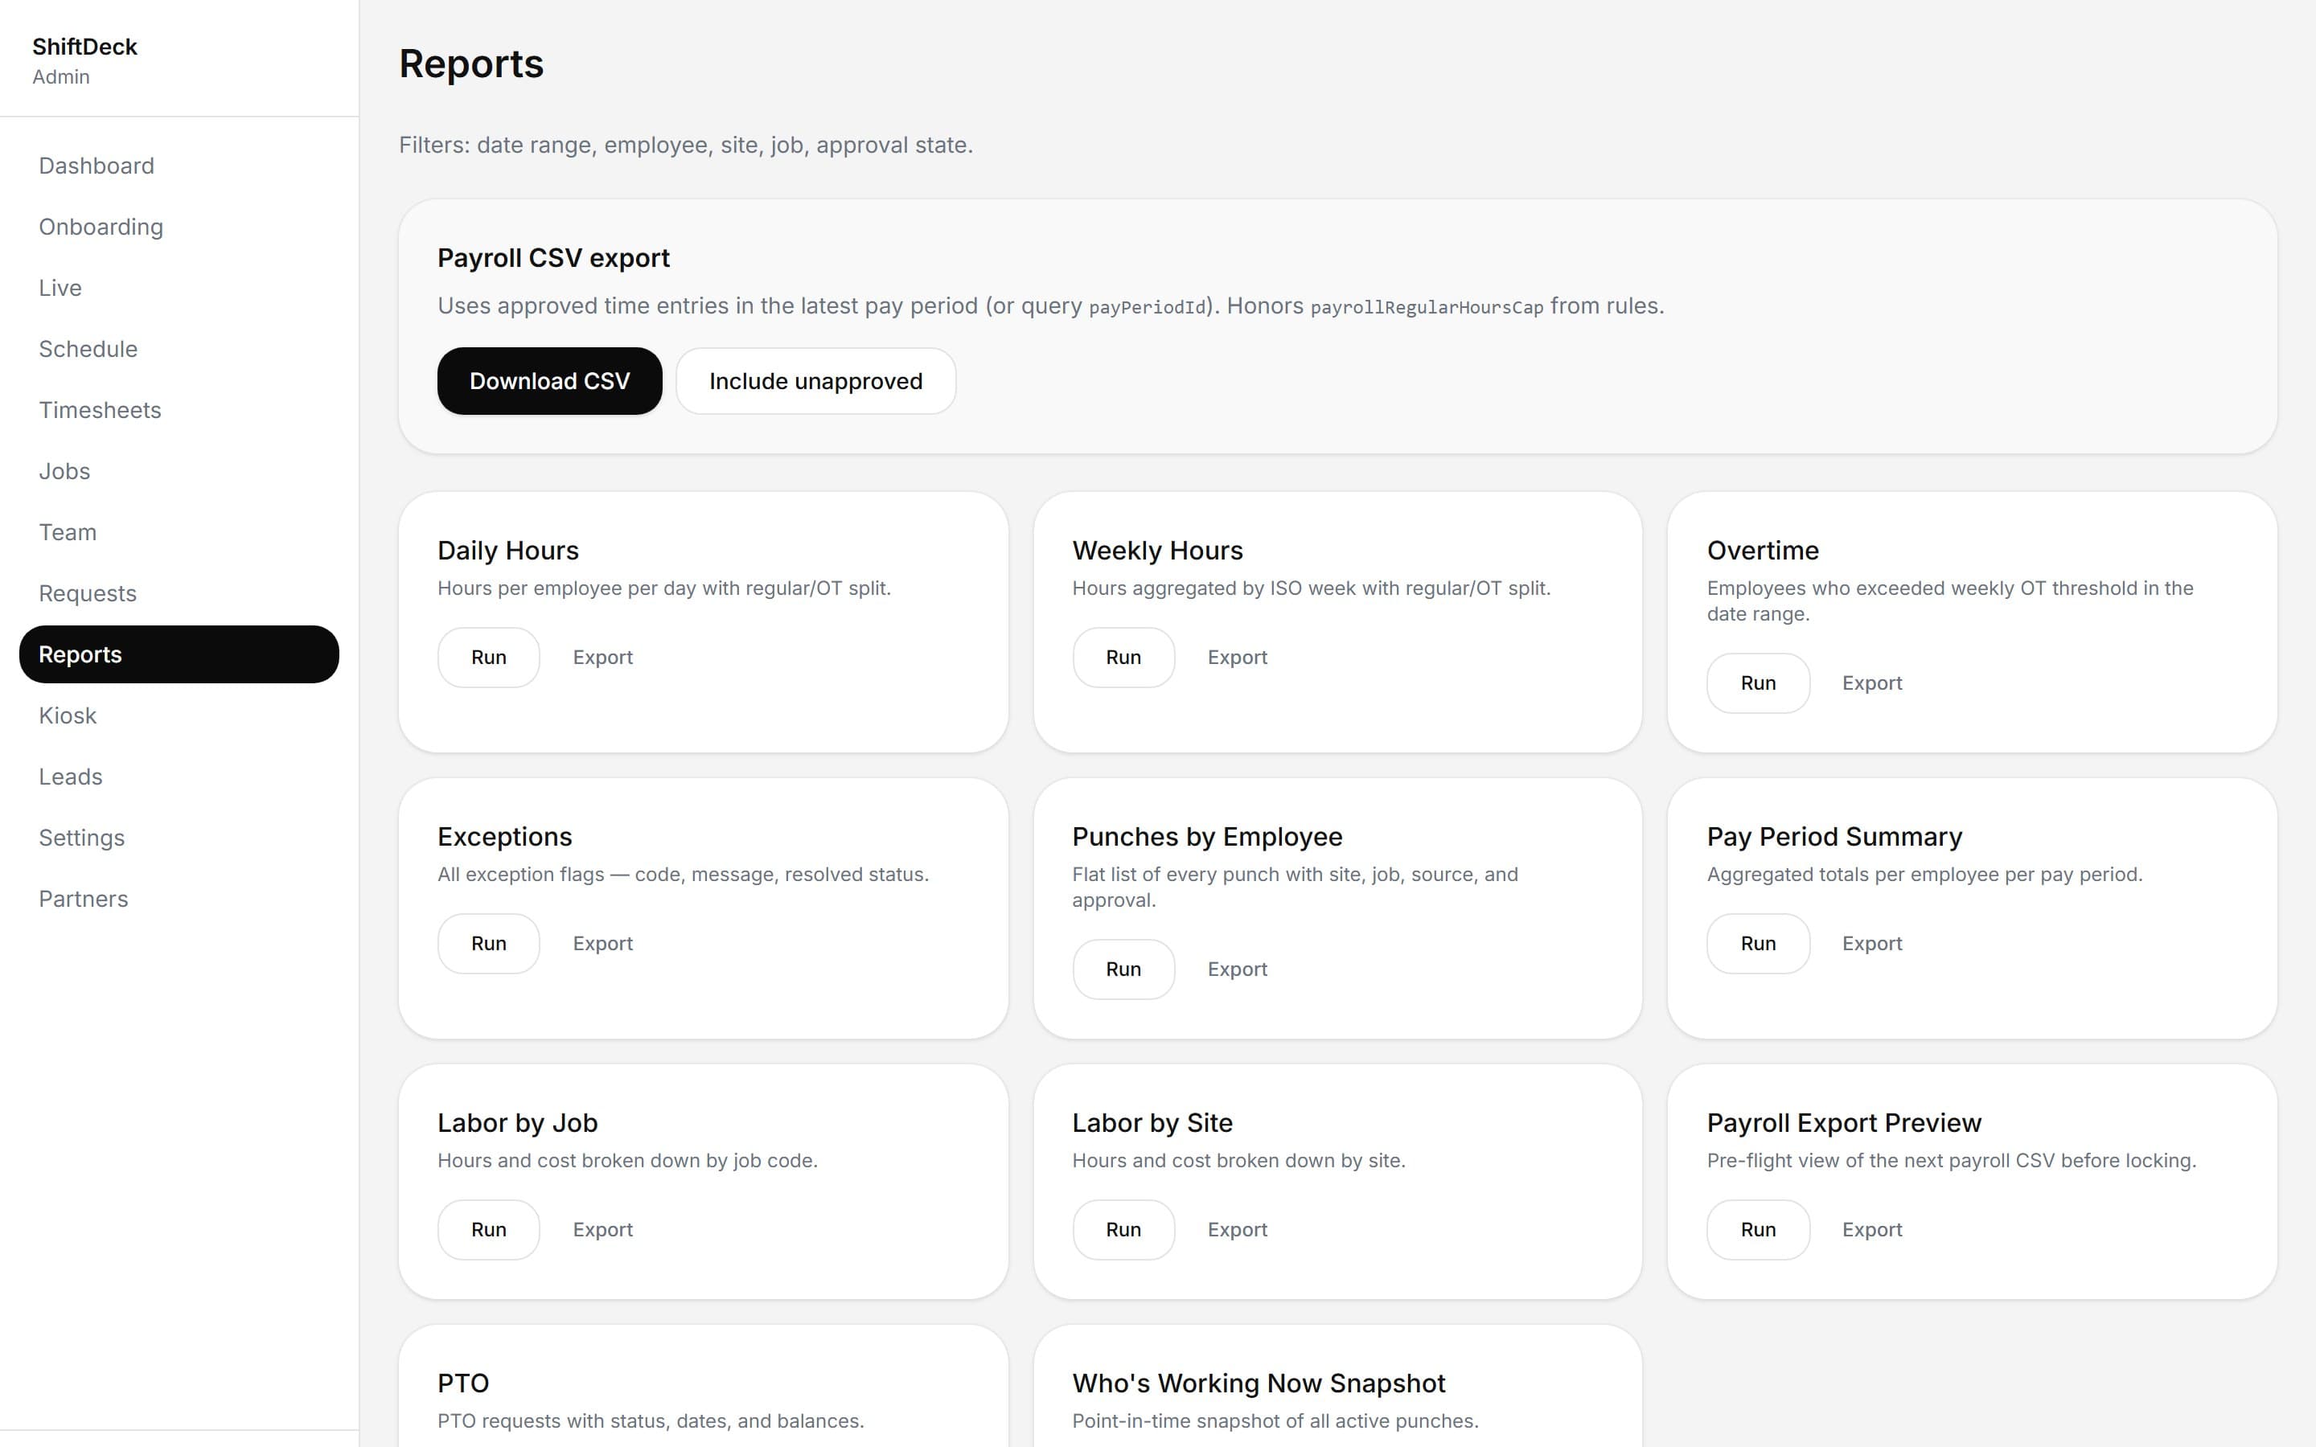This screenshot has width=2316, height=1447.
Task: Export the Overtime report
Action: pos(1872,683)
